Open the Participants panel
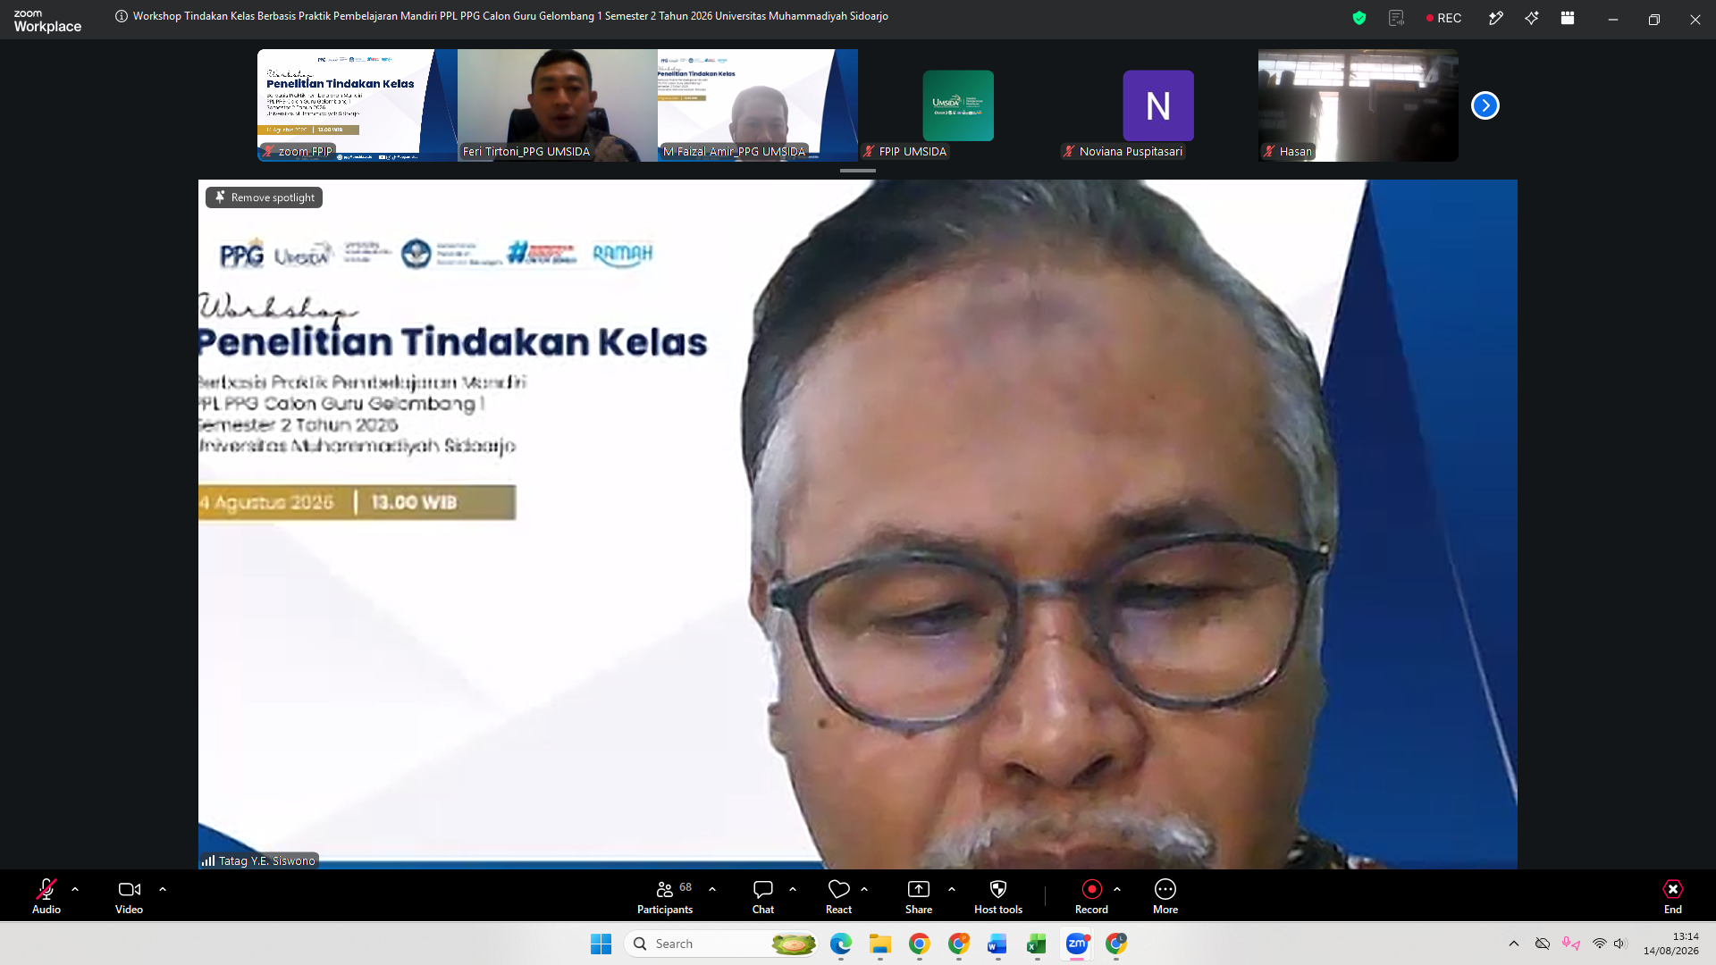 tap(665, 896)
